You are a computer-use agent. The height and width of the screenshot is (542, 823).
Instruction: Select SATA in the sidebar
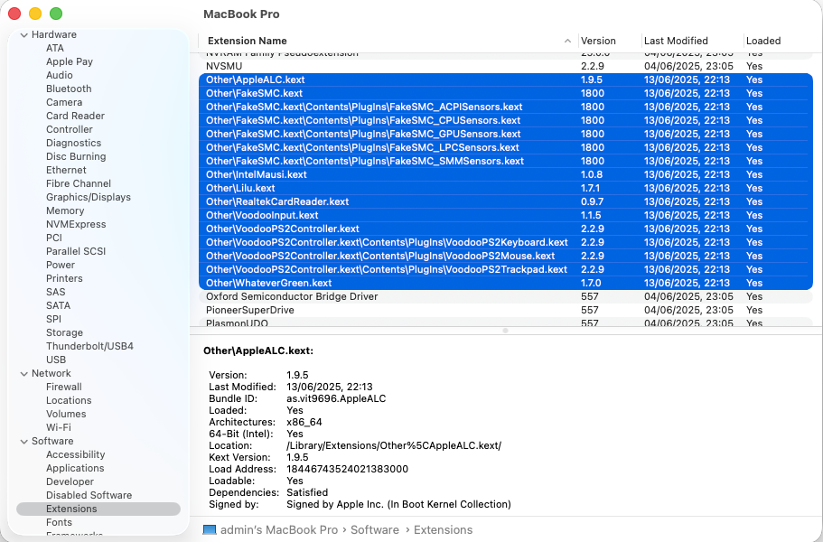pyautogui.click(x=58, y=306)
